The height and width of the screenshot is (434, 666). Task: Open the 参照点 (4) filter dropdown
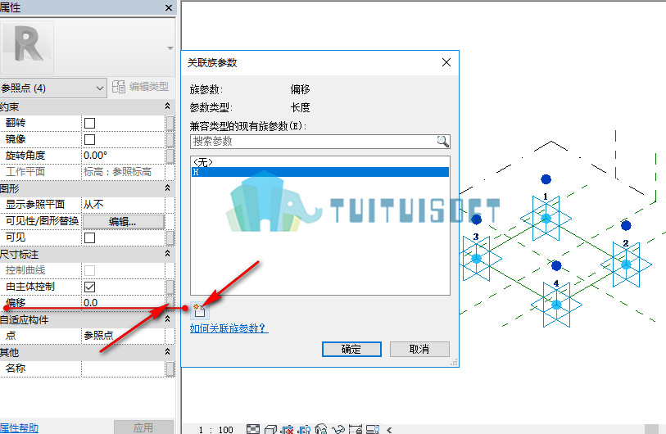point(53,88)
